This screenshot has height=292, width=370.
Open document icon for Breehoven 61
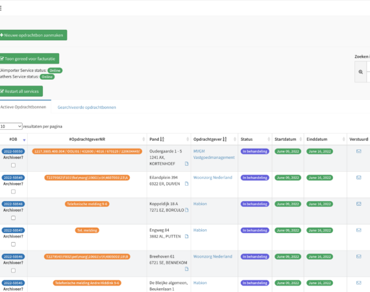click(x=186, y=269)
